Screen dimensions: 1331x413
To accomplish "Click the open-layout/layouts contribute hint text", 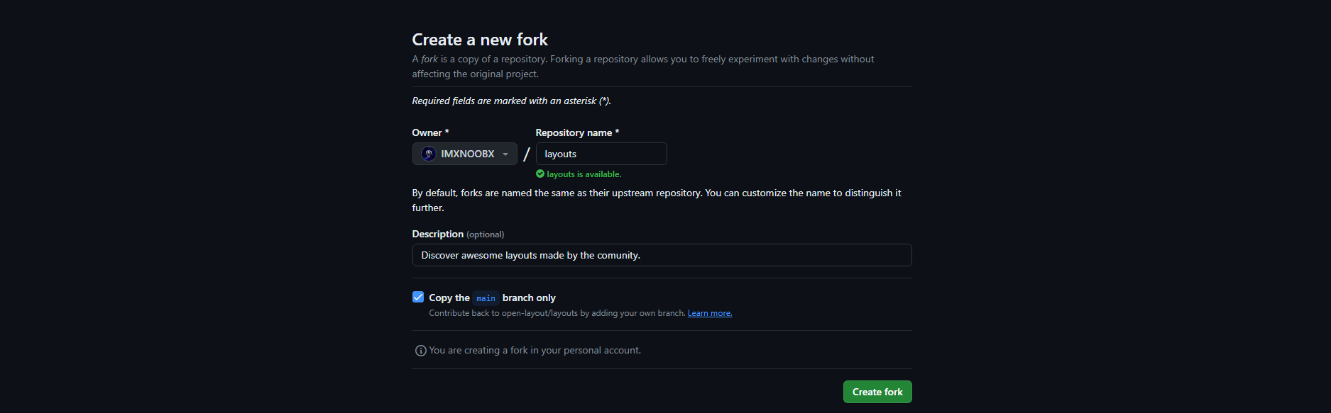I will pos(556,312).
